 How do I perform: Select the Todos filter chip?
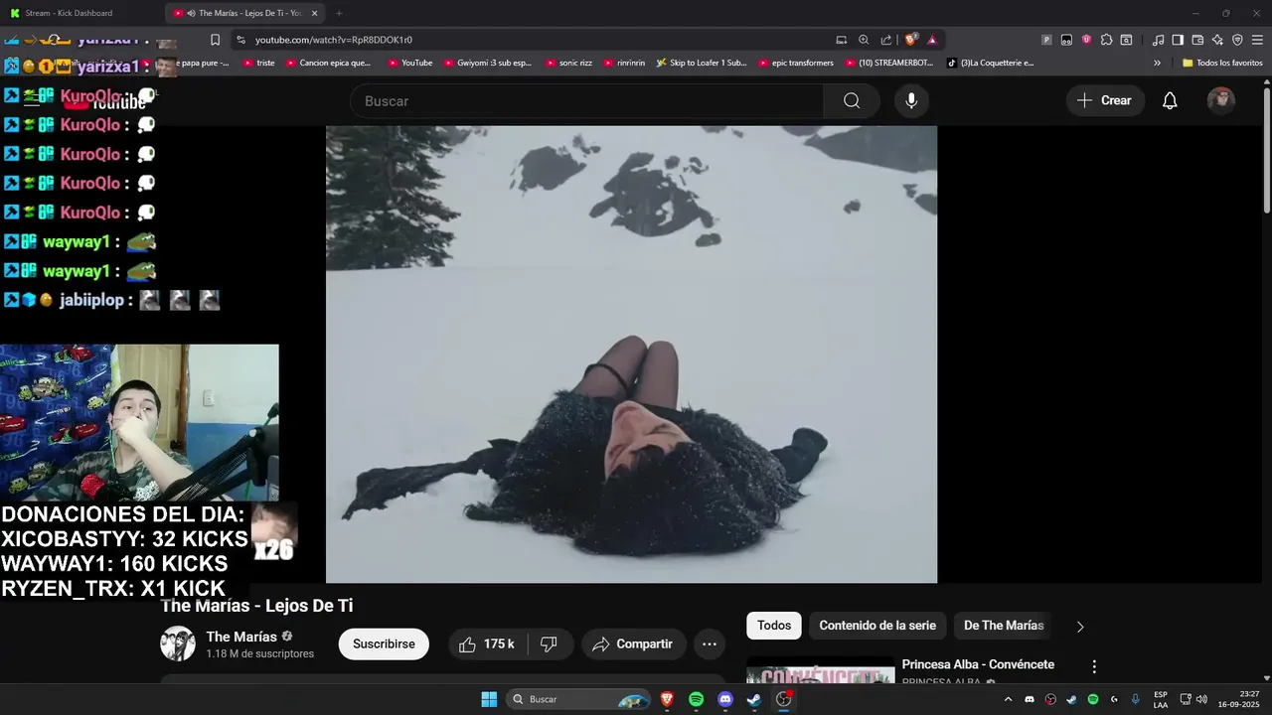774,626
